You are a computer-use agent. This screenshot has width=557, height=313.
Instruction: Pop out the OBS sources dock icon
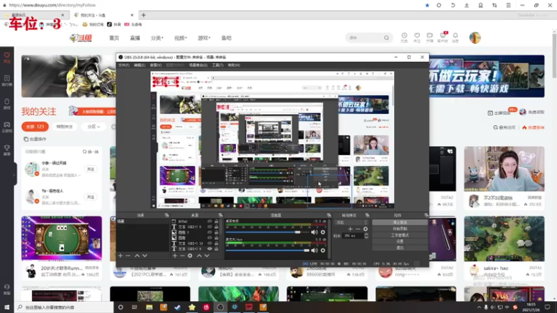pyautogui.click(x=220, y=216)
